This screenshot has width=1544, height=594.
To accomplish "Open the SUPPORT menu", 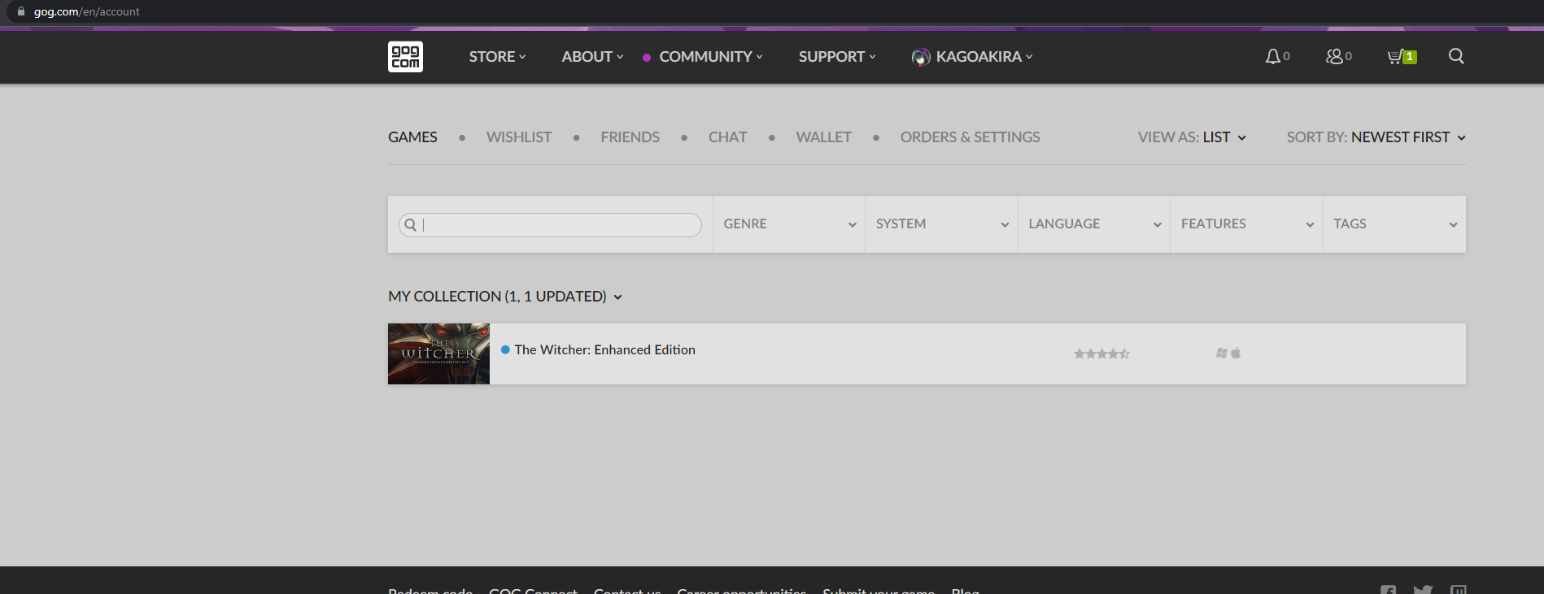I will [837, 56].
